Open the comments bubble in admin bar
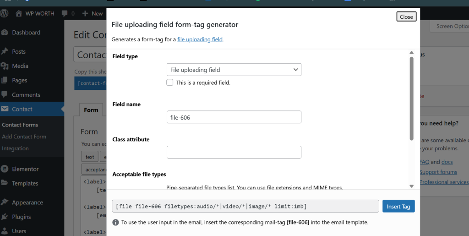The width and height of the screenshot is (469, 236). (68, 13)
